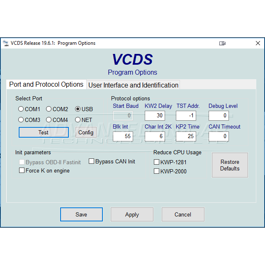Click the interface status icon in title bar
Image resolution: width=265 pixels, height=265 pixels.
coord(222,43)
